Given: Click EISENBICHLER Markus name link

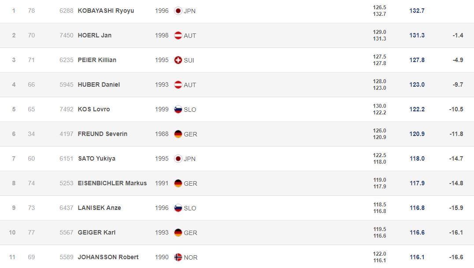Looking at the screenshot, I should 112,183.
